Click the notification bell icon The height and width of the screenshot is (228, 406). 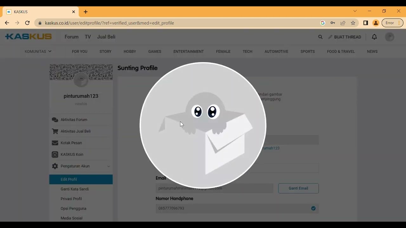[374, 37]
